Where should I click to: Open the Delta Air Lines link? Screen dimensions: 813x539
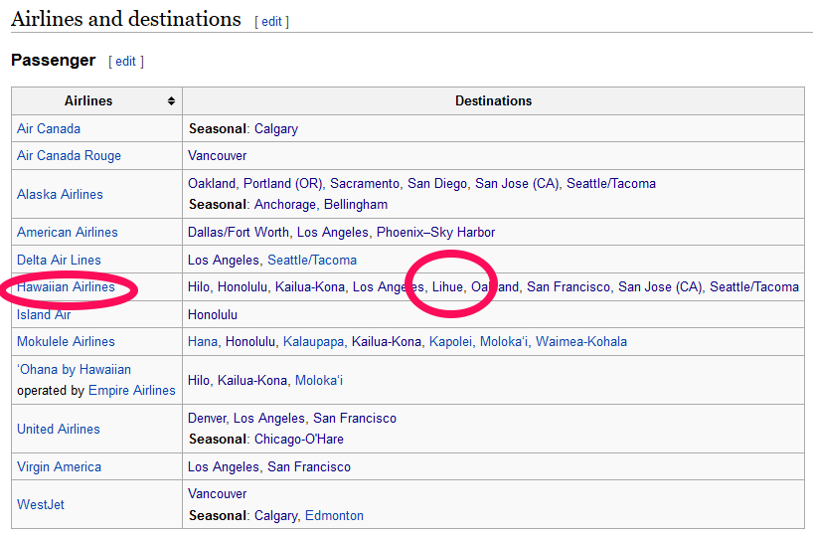click(59, 260)
